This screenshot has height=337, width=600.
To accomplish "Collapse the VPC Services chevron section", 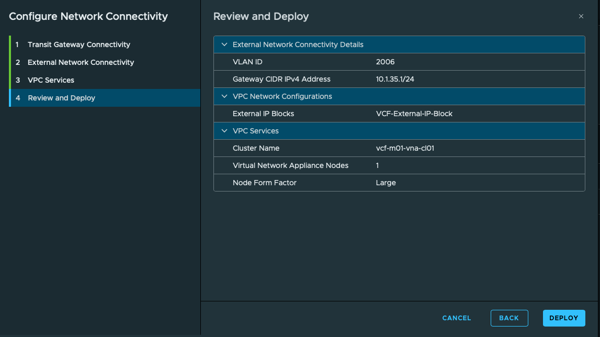I will [224, 131].
